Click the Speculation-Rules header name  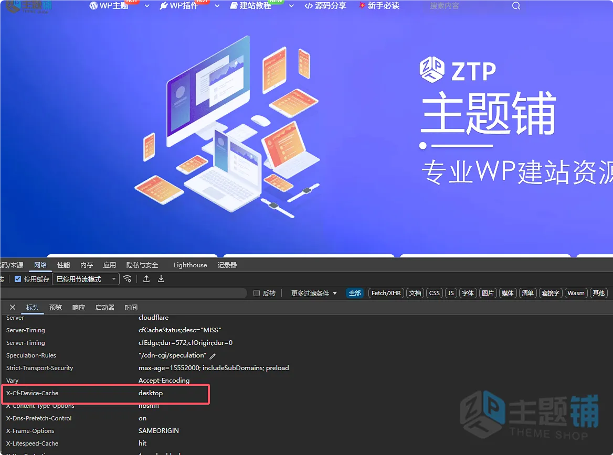pos(31,355)
